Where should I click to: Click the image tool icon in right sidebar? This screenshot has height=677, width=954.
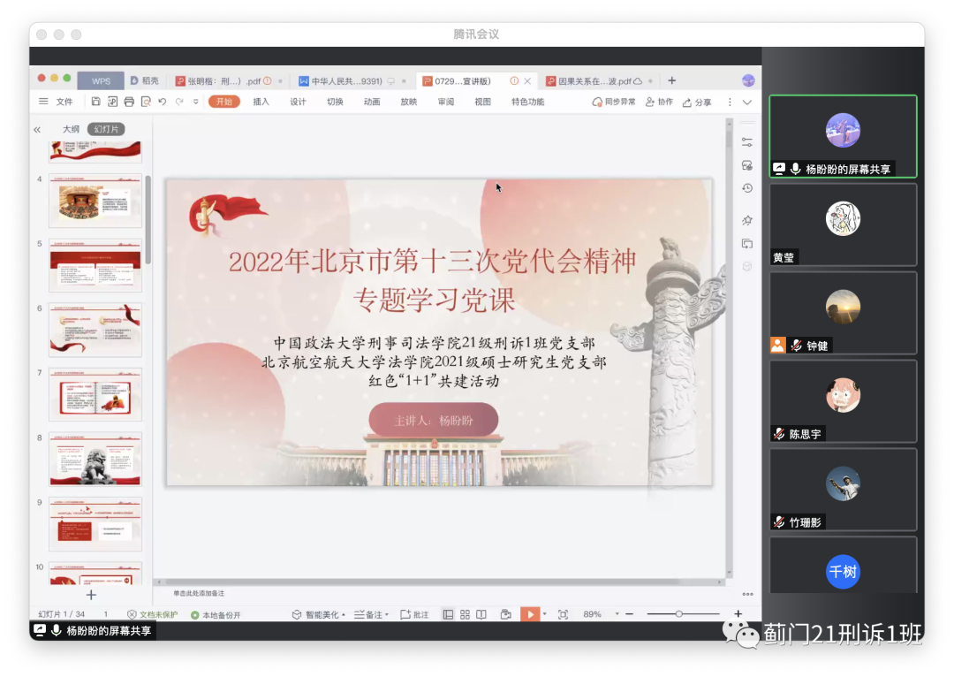pos(747,165)
